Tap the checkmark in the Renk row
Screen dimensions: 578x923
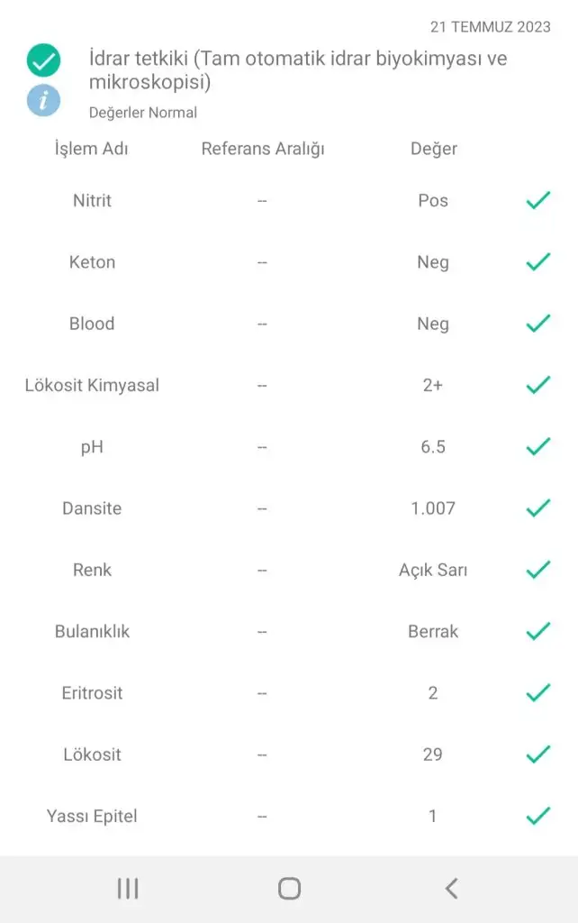(x=537, y=570)
